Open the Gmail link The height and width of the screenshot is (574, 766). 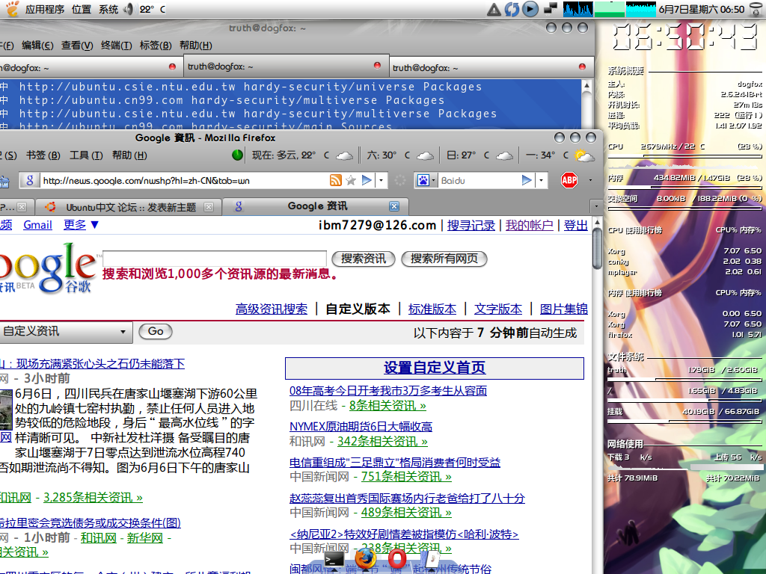pos(37,224)
